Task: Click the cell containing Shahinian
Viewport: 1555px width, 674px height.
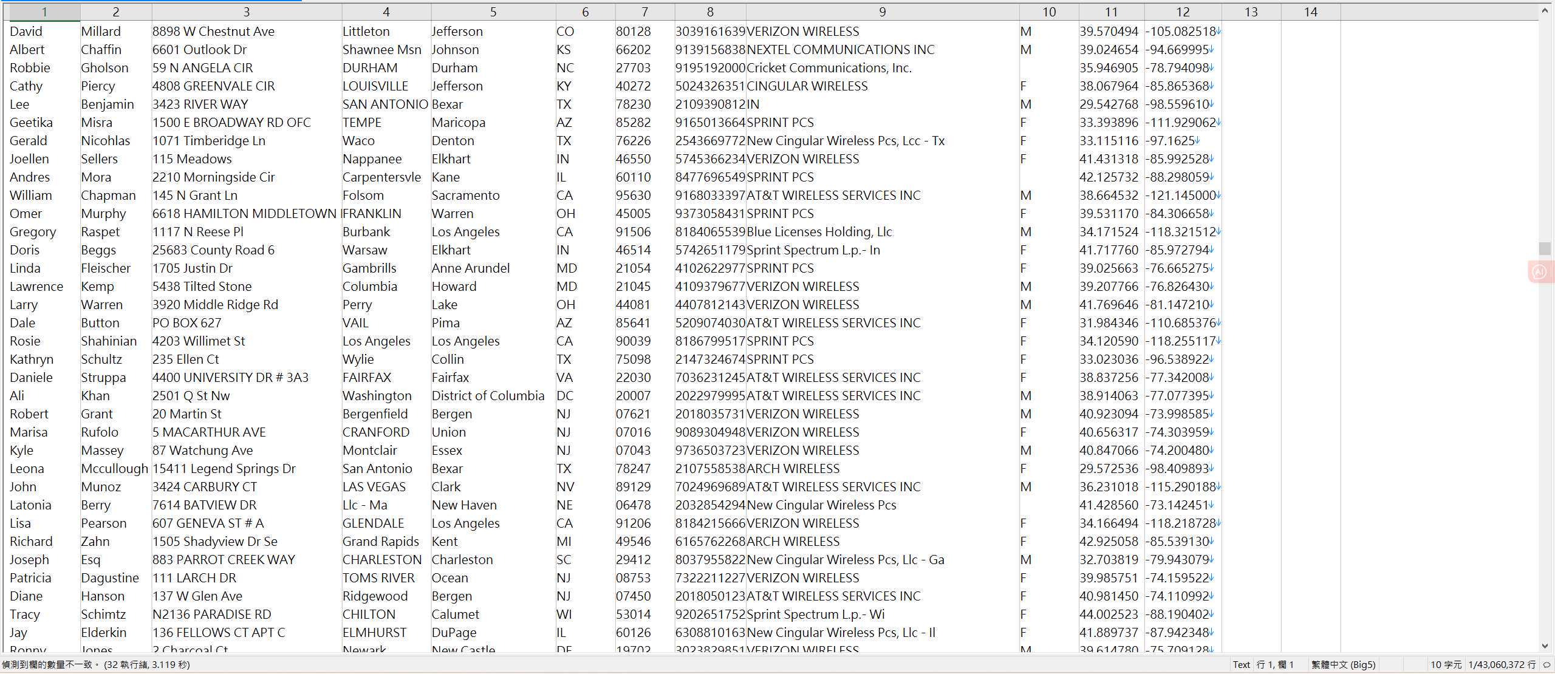Action: pos(109,341)
